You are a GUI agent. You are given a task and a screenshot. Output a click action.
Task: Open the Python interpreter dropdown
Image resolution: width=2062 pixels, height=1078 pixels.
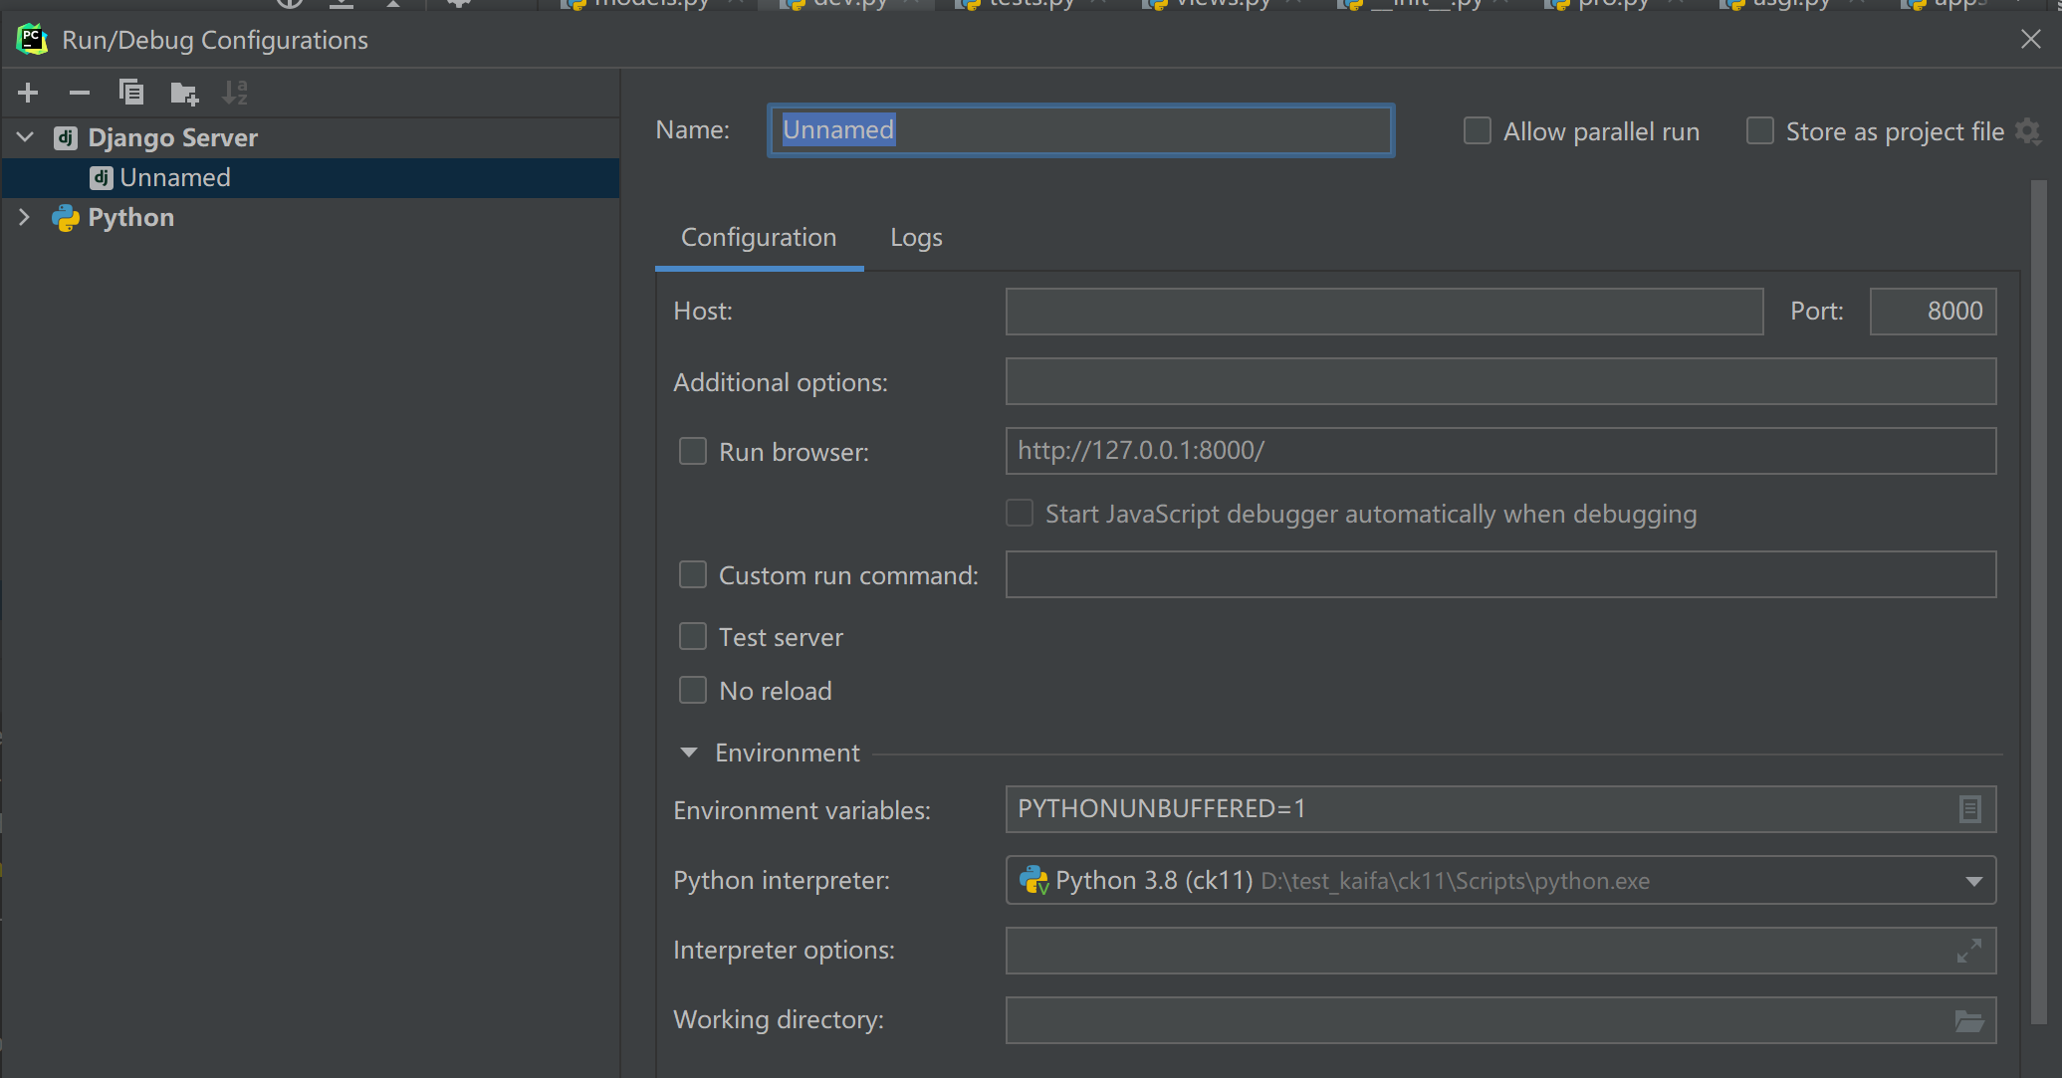(1973, 881)
